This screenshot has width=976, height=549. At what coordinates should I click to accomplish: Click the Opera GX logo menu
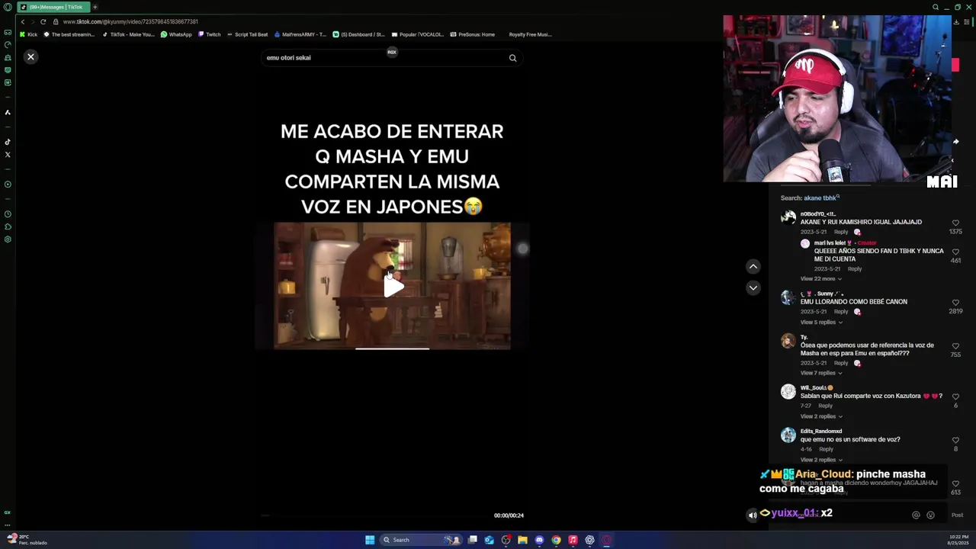coord(8,7)
